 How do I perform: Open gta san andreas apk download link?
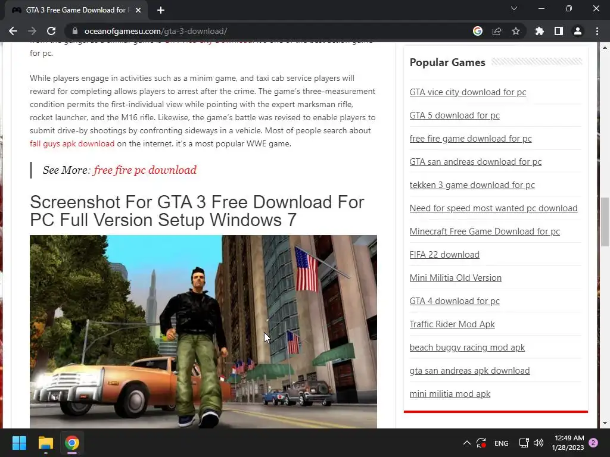tap(469, 370)
